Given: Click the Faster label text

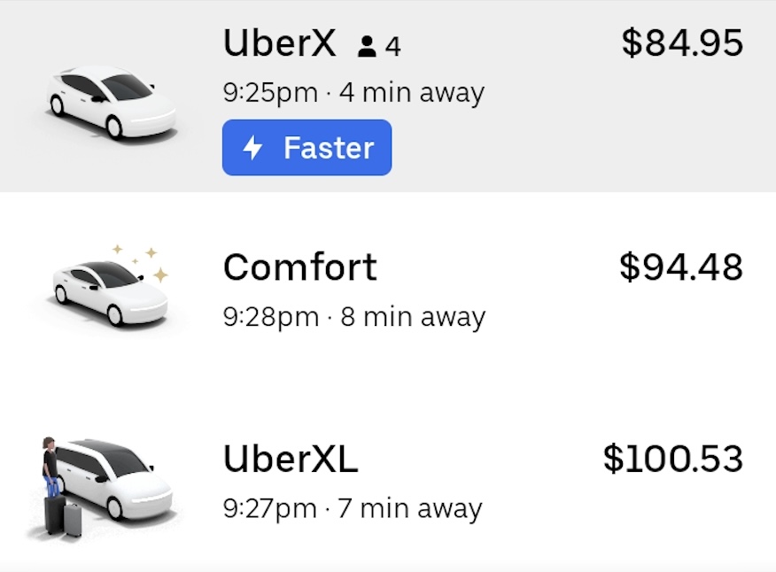Looking at the screenshot, I should (x=329, y=148).
